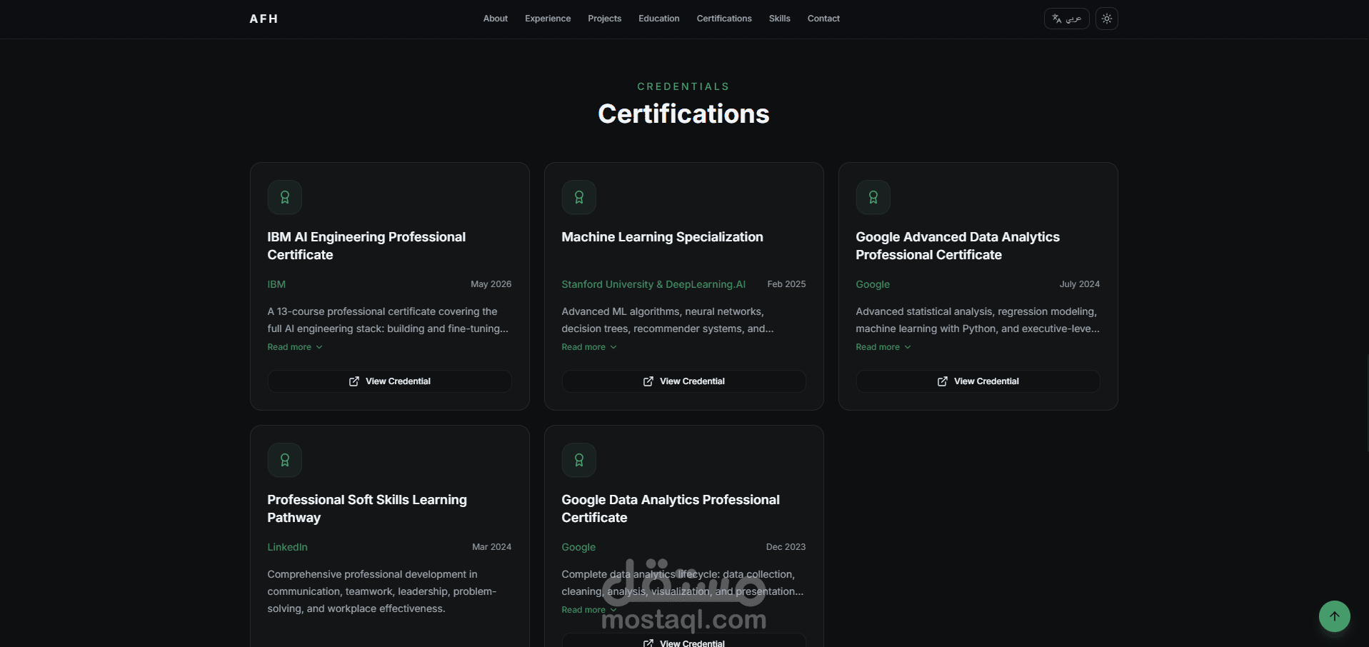1369x647 pixels.
Task: Click Google Advanced Data Analytics Professional Certificate title
Action: 958,246
